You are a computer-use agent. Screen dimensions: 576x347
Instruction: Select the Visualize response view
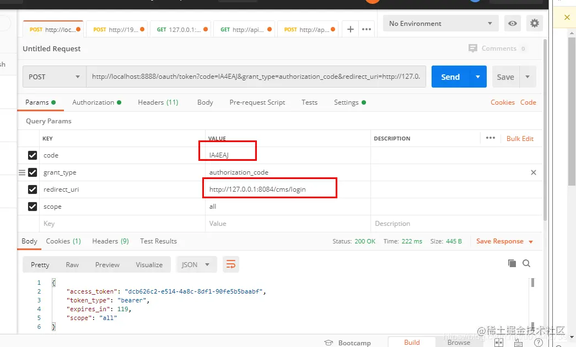149,264
